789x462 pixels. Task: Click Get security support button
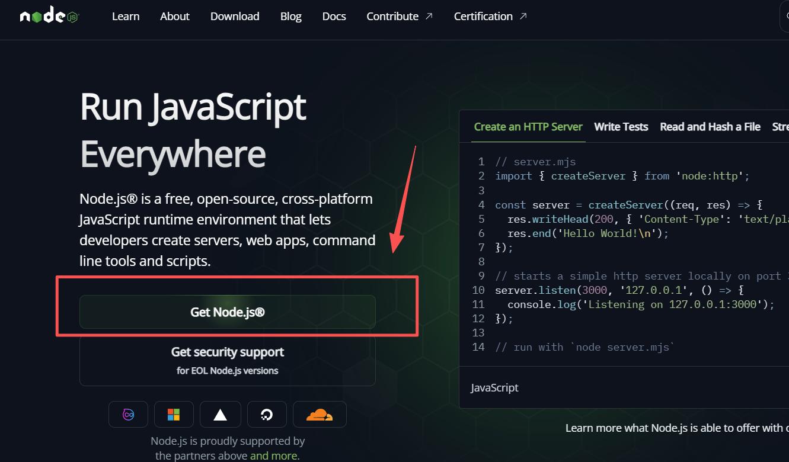228,360
